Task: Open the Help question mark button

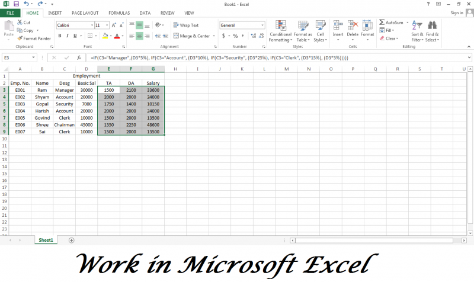Action: [428, 4]
